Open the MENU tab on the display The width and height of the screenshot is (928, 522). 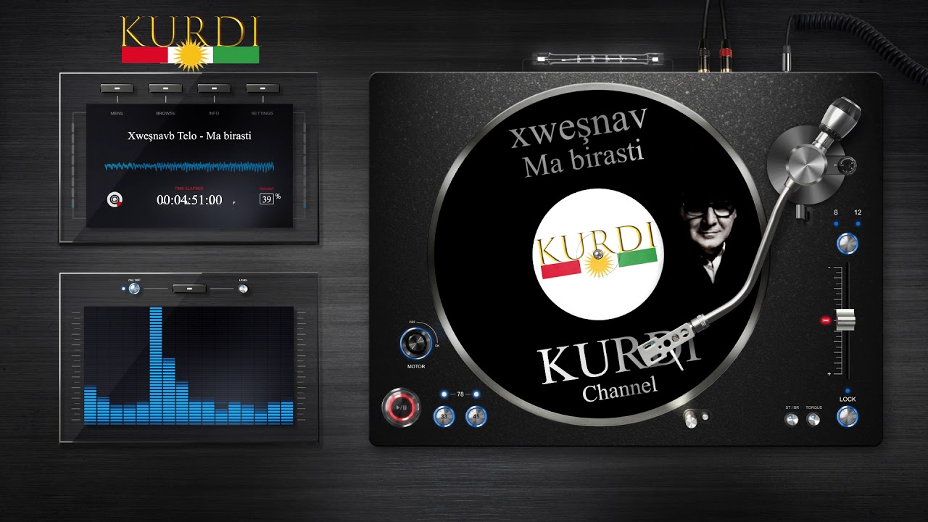(x=117, y=114)
